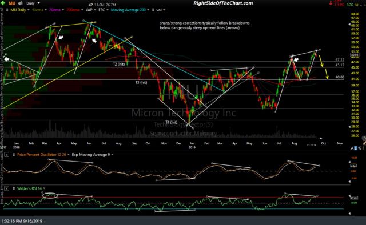Expand the Moving Average 200 dropdown
366x225 pixels.
[148, 10]
